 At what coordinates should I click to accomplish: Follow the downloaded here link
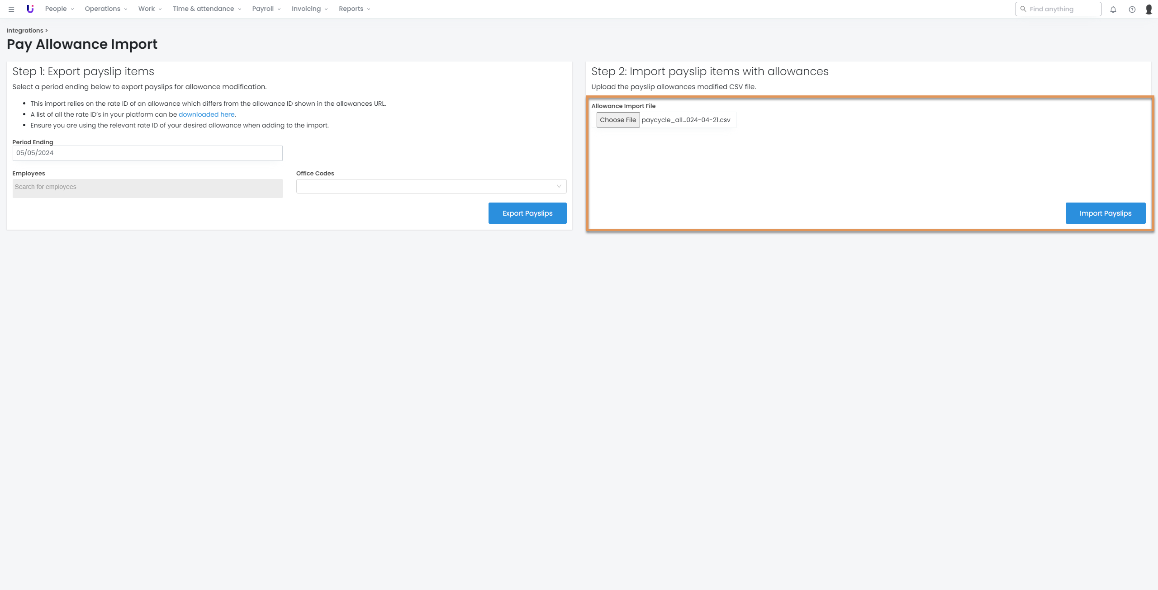point(206,114)
